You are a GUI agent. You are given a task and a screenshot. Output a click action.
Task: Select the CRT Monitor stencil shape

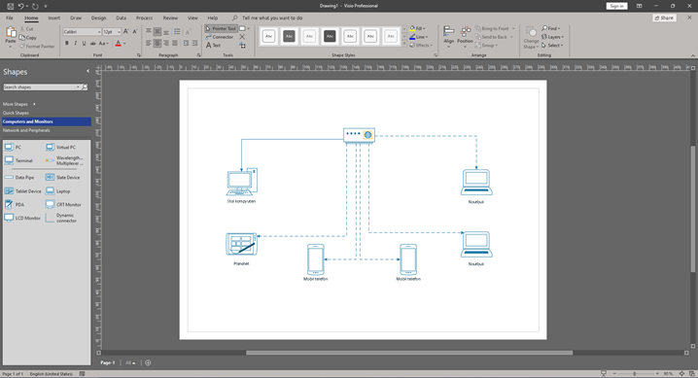coord(63,205)
